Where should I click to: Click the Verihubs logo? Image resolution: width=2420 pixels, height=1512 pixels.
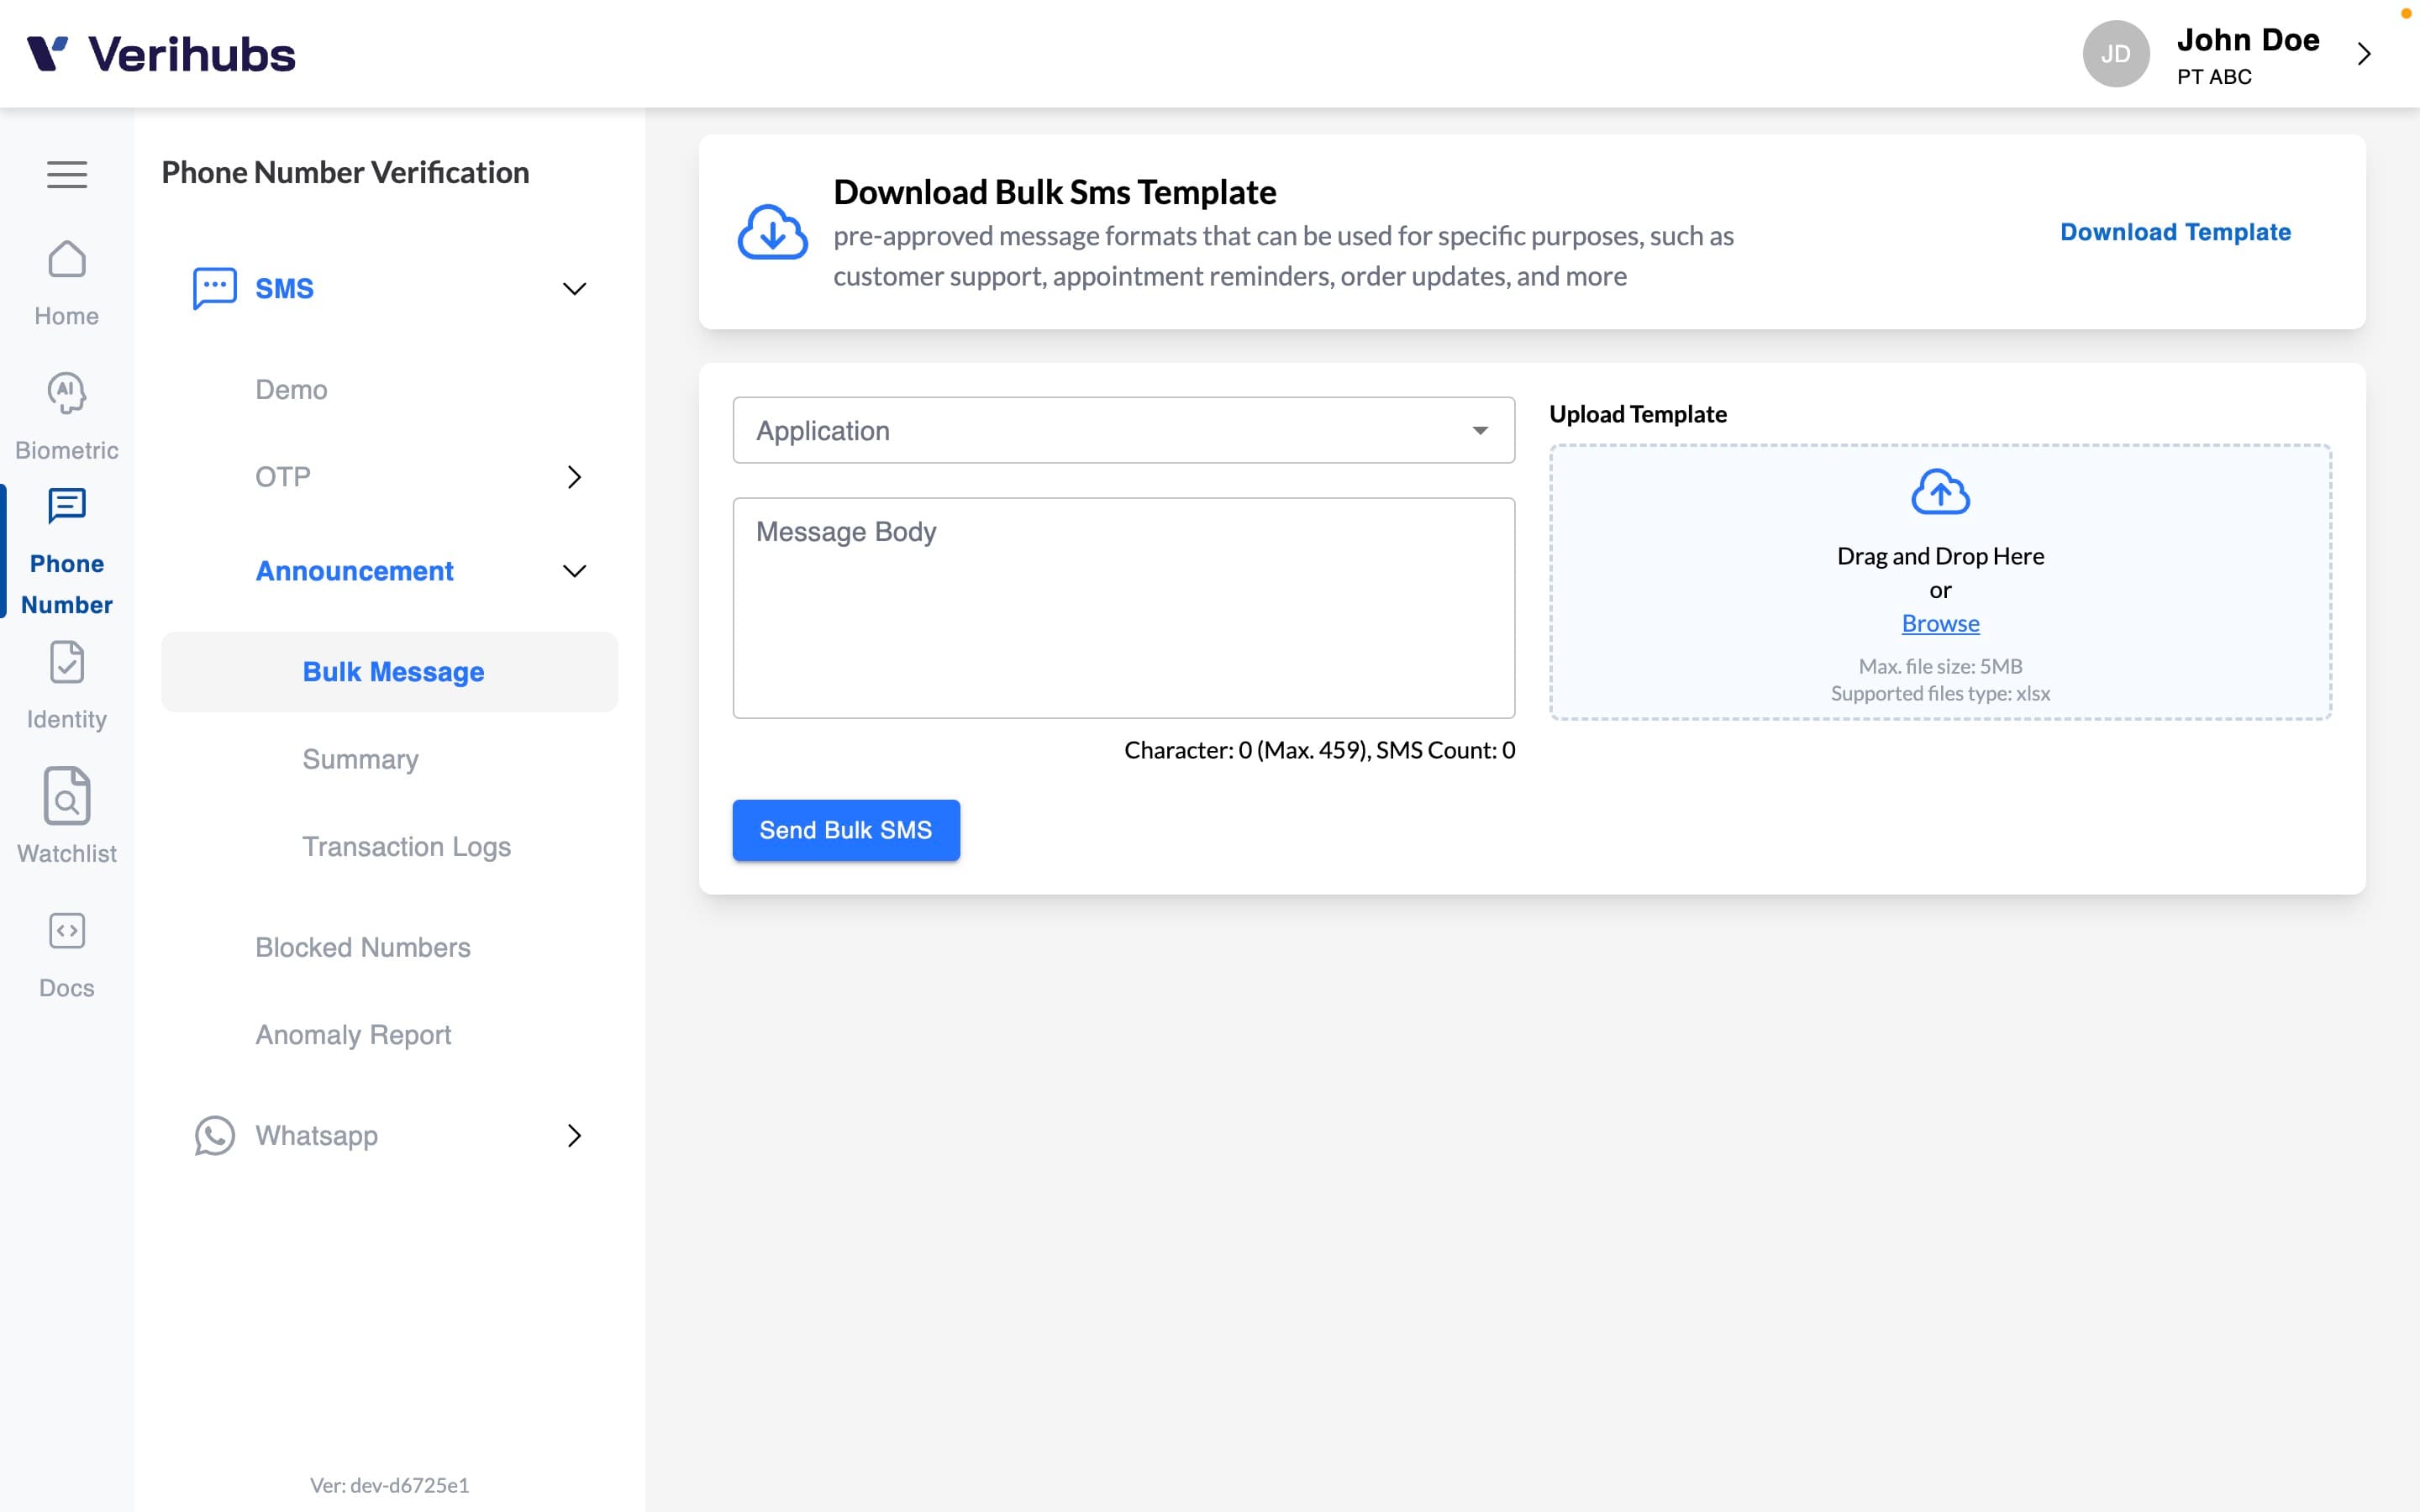pyautogui.click(x=161, y=54)
